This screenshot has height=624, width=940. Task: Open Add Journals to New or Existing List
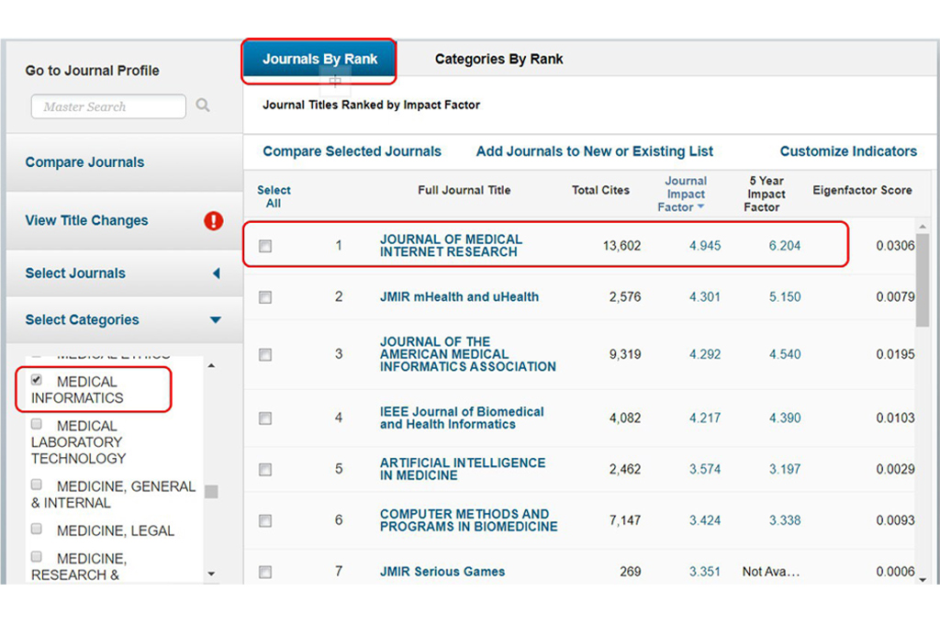click(594, 151)
